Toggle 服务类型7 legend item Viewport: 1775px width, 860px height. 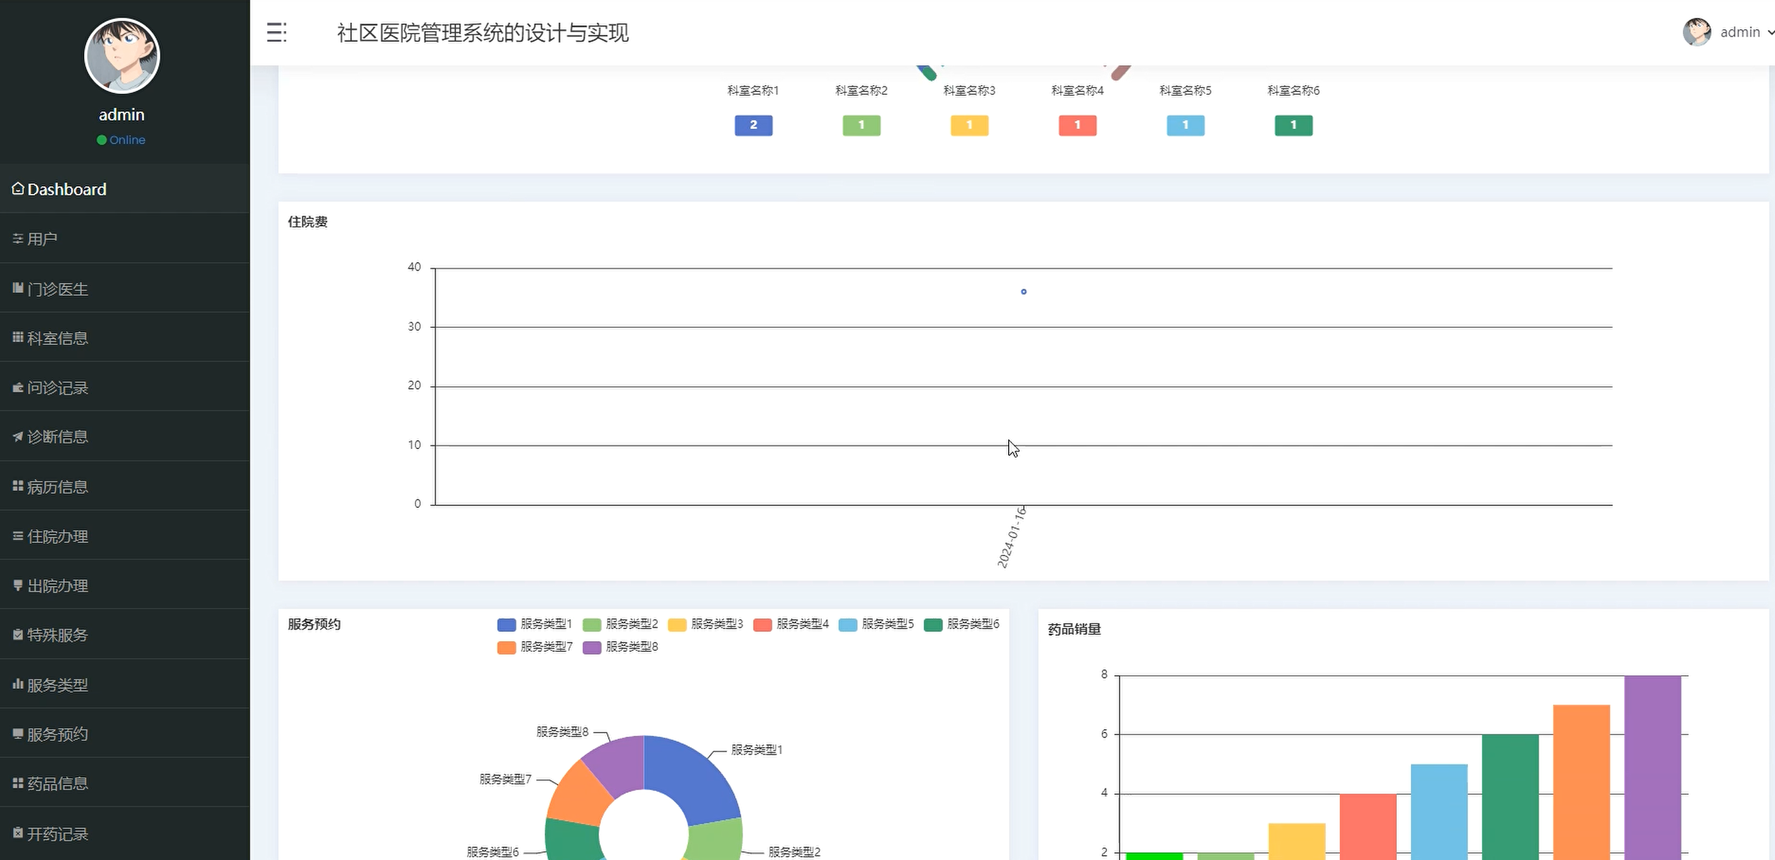click(x=535, y=647)
